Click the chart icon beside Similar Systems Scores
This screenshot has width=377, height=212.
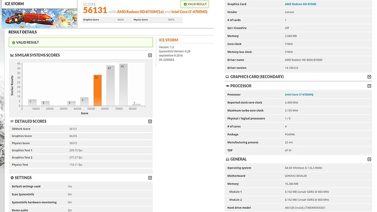click(12, 55)
